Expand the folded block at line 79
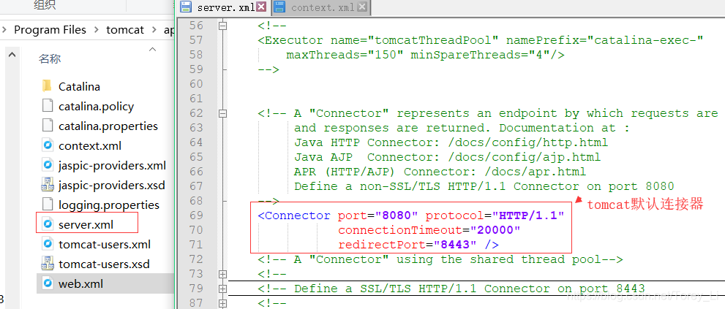The image size is (725, 309). pos(223,289)
